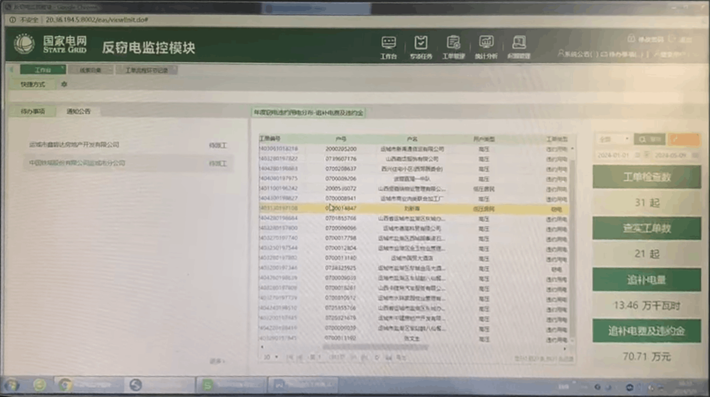Click the Chrome icon in the taskbar
Viewport: 710px width, 397px height.
(65, 385)
